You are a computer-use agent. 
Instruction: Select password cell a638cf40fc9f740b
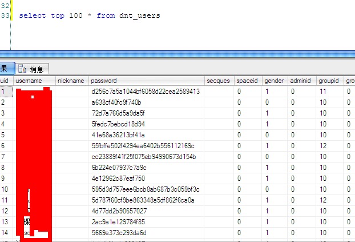click(x=147, y=102)
